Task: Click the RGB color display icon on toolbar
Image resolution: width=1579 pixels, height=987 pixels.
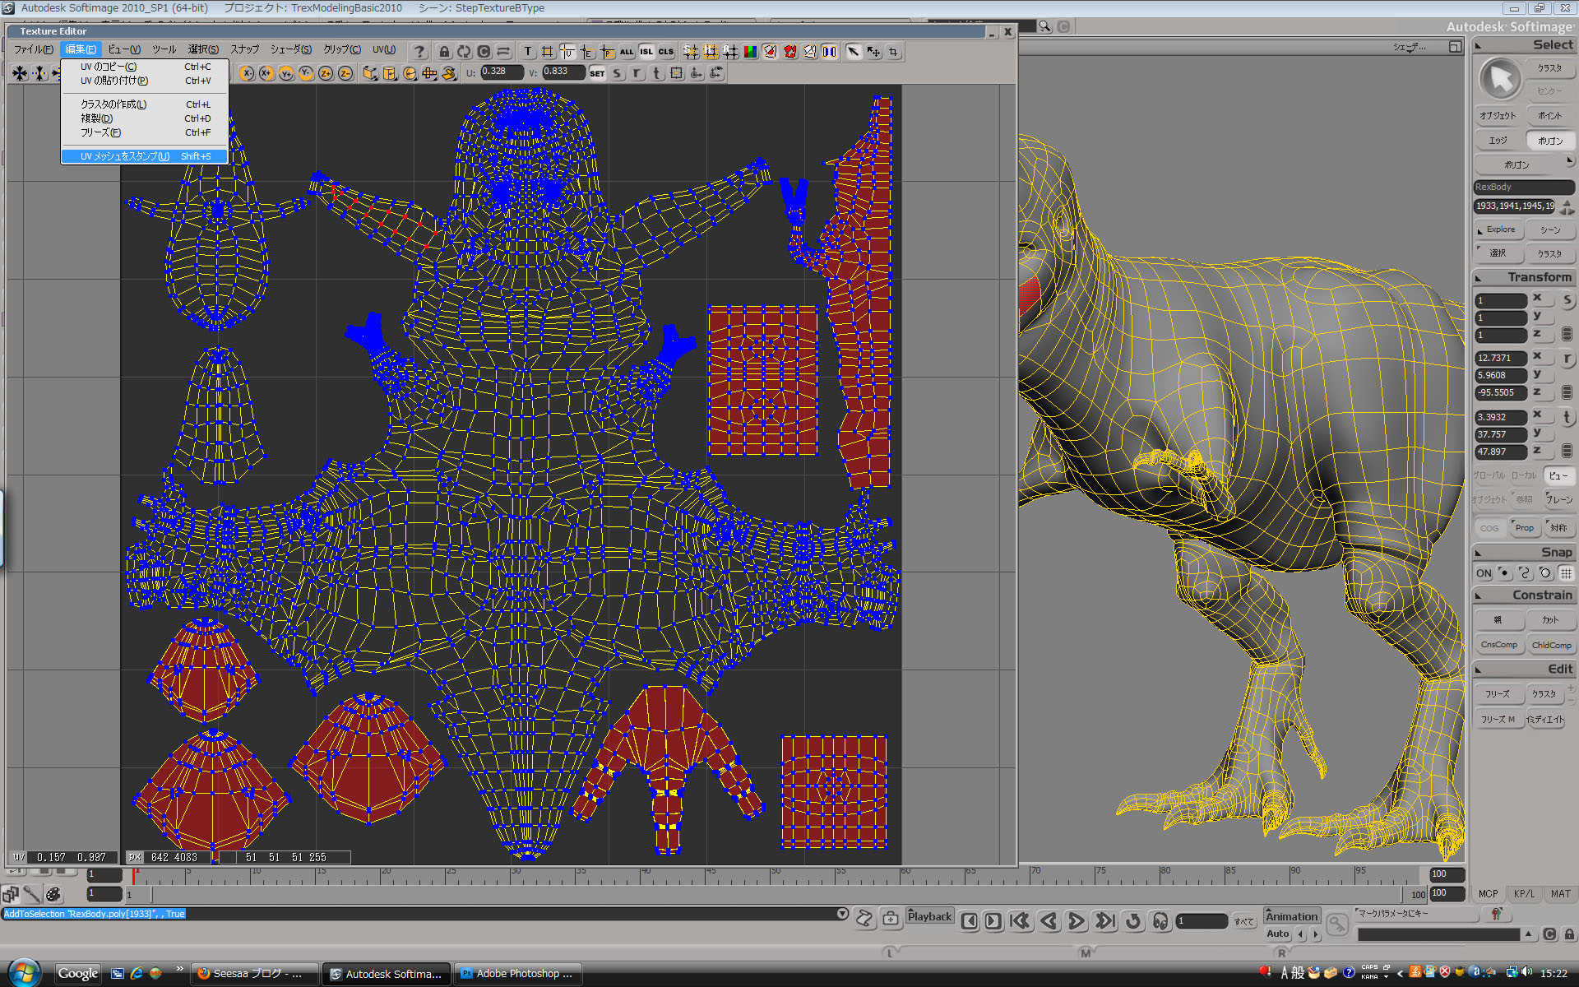Action: 749,51
